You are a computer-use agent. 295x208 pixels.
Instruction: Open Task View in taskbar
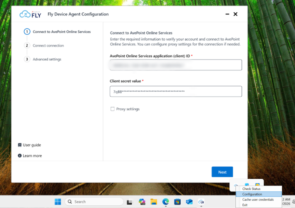pos(129,202)
